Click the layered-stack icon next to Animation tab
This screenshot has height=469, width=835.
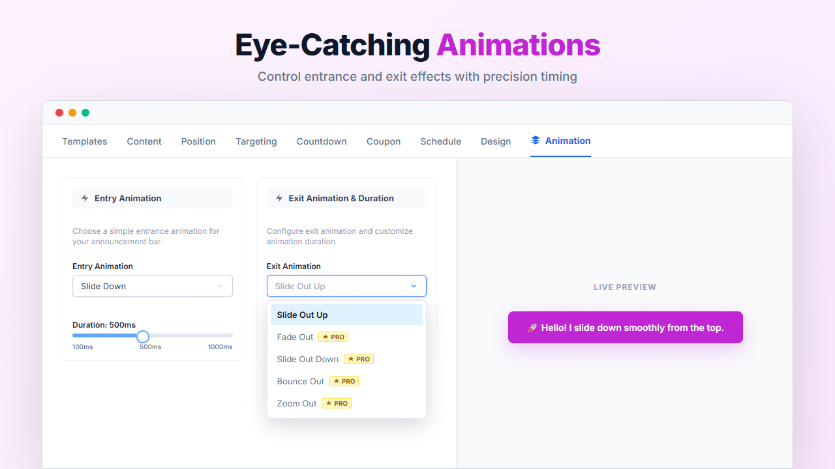click(535, 140)
